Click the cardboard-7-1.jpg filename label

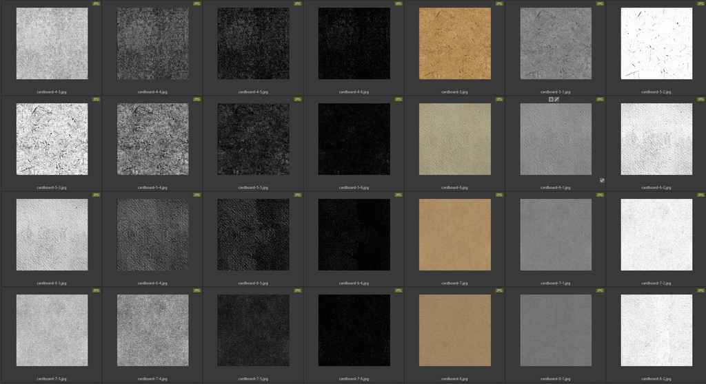pos(555,283)
